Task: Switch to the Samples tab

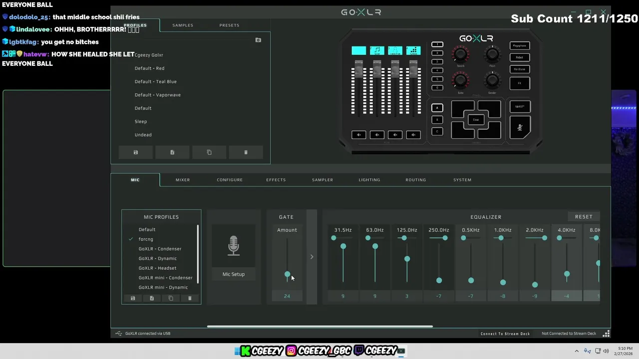Action: coord(183,25)
